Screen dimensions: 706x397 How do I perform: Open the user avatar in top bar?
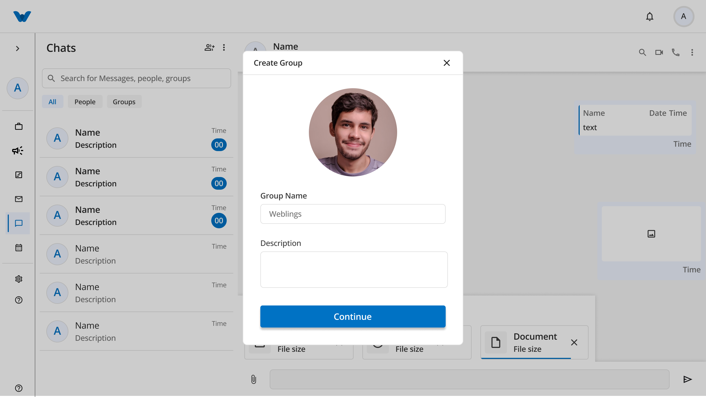[x=684, y=17]
